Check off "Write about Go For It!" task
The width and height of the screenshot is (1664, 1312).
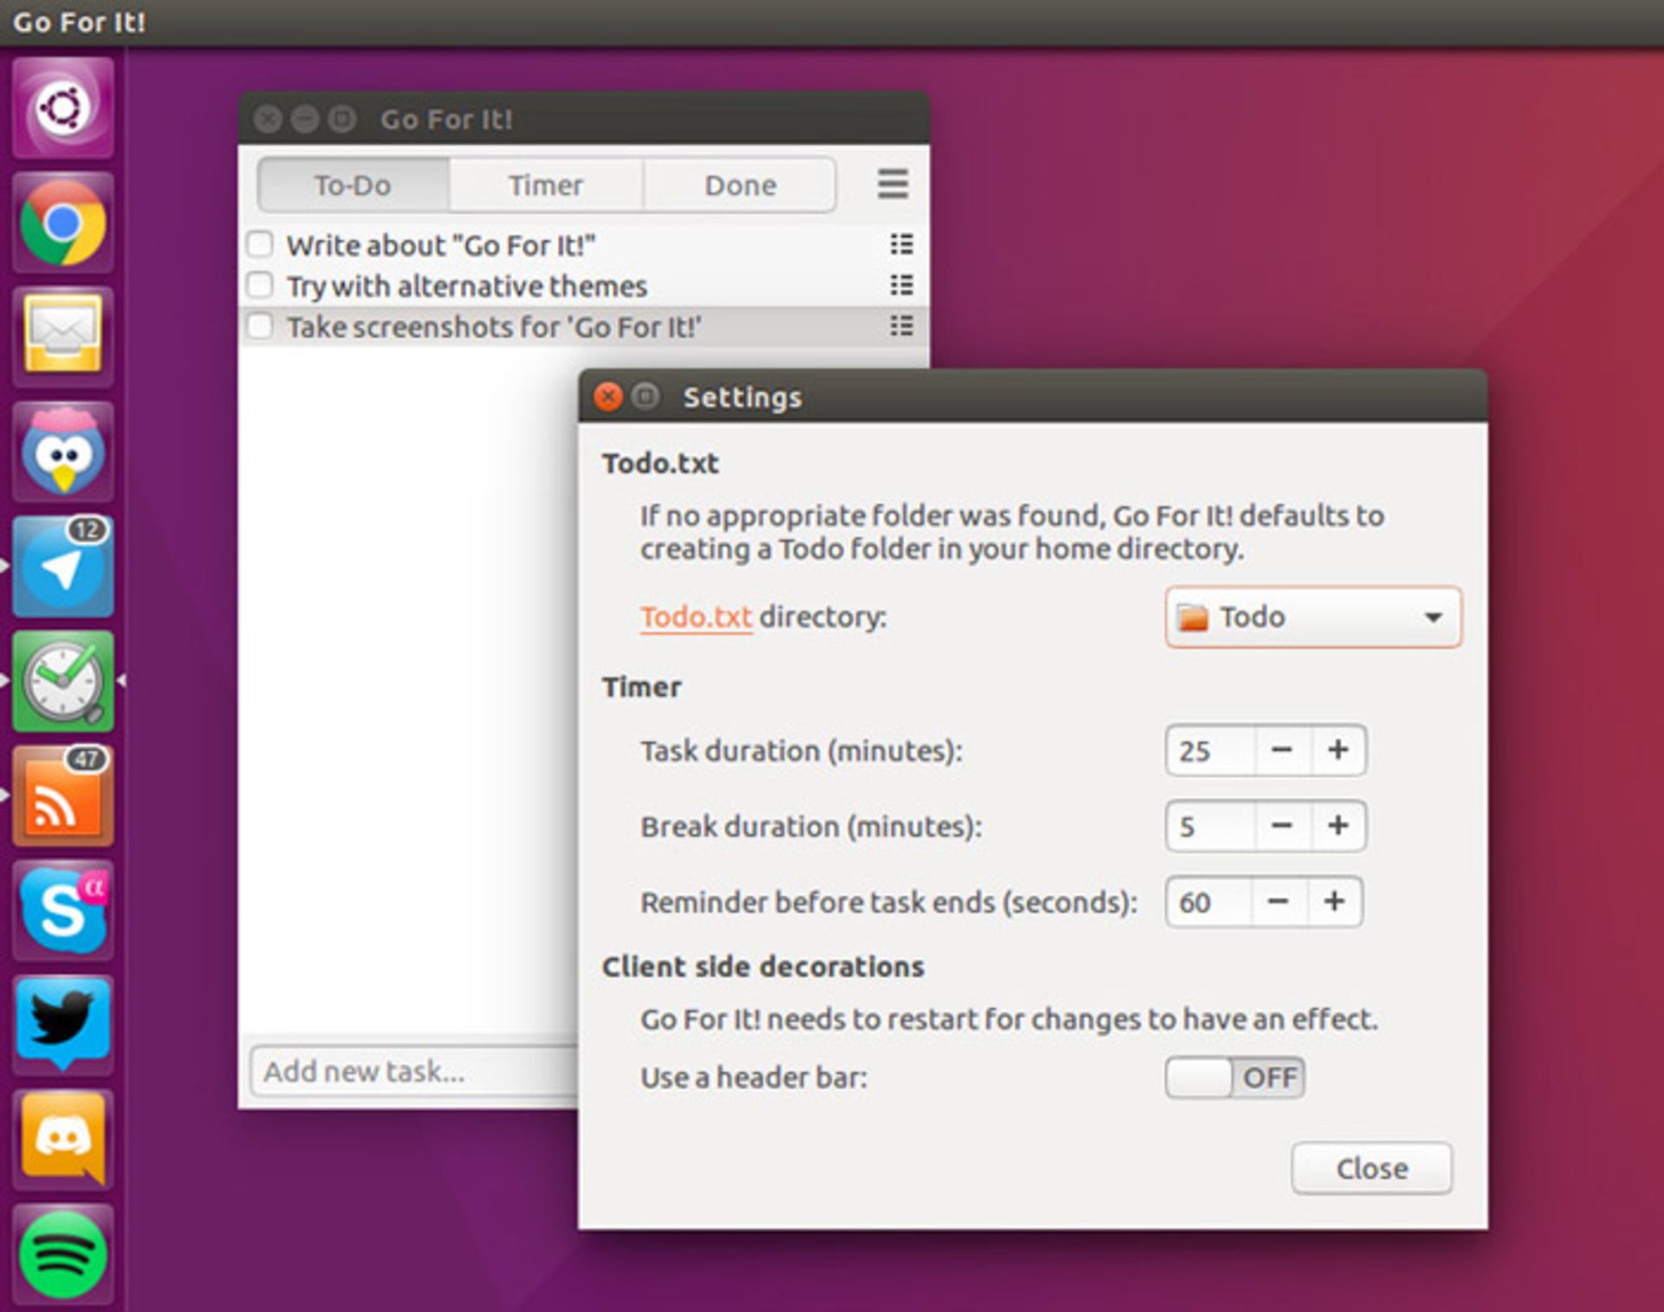260,244
